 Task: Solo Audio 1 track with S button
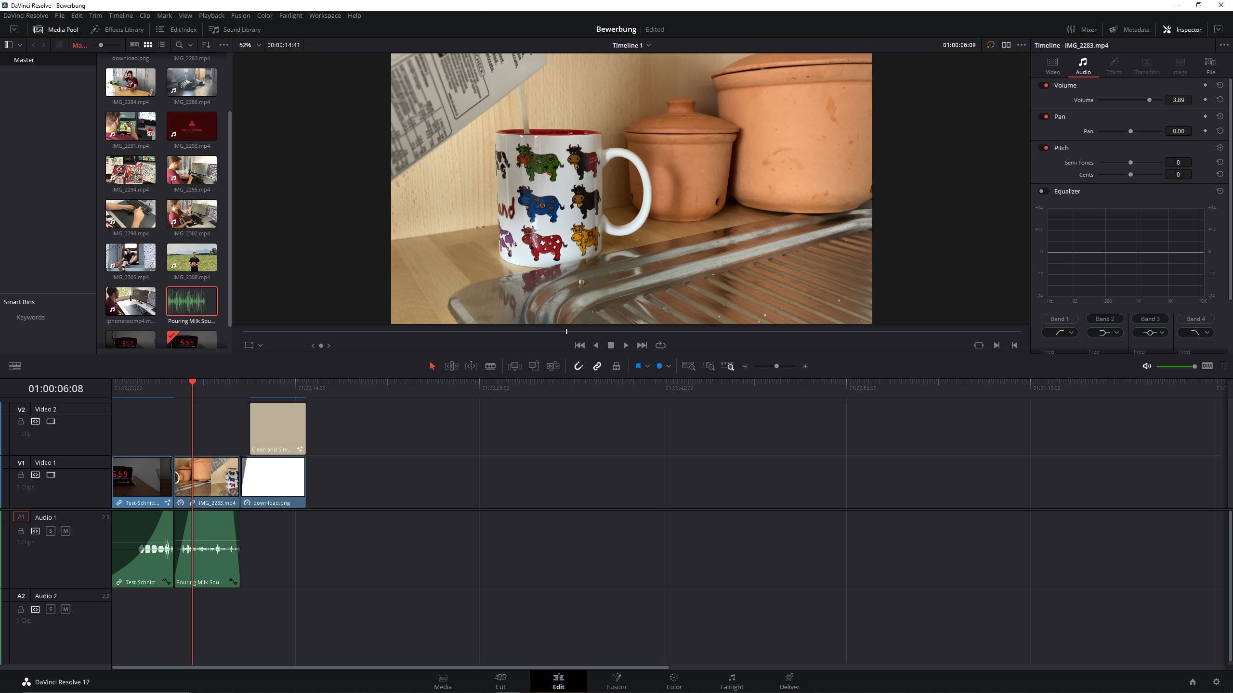[51, 531]
